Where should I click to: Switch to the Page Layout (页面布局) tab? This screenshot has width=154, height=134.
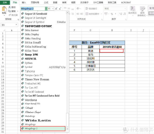pyautogui.click(x=35, y=3)
